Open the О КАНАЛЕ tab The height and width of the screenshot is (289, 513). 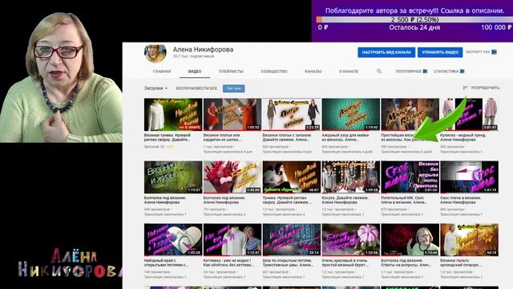(349, 71)
